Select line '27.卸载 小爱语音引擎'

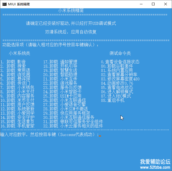point(65,105)
